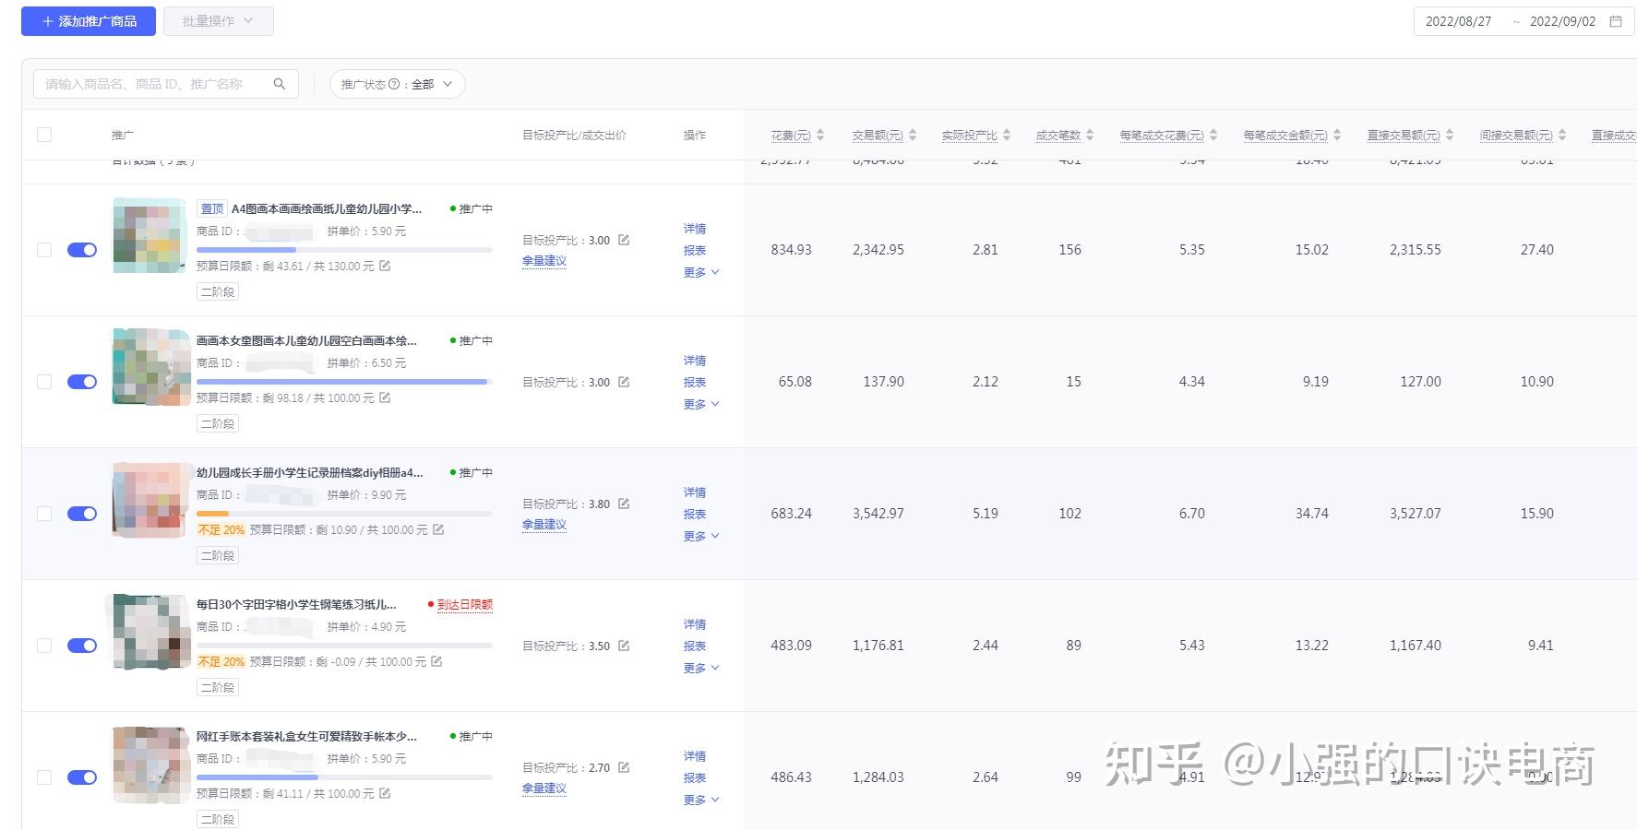Click the 添加推广商品 button
The width and height of the screenshot is (1637, 830).
click(88, 20)
